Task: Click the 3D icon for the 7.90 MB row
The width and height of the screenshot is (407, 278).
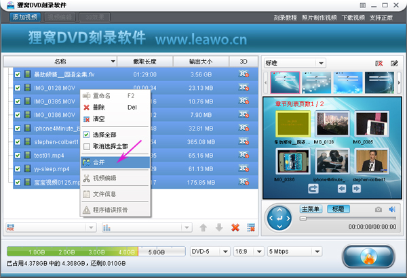Action: [244, 114]
